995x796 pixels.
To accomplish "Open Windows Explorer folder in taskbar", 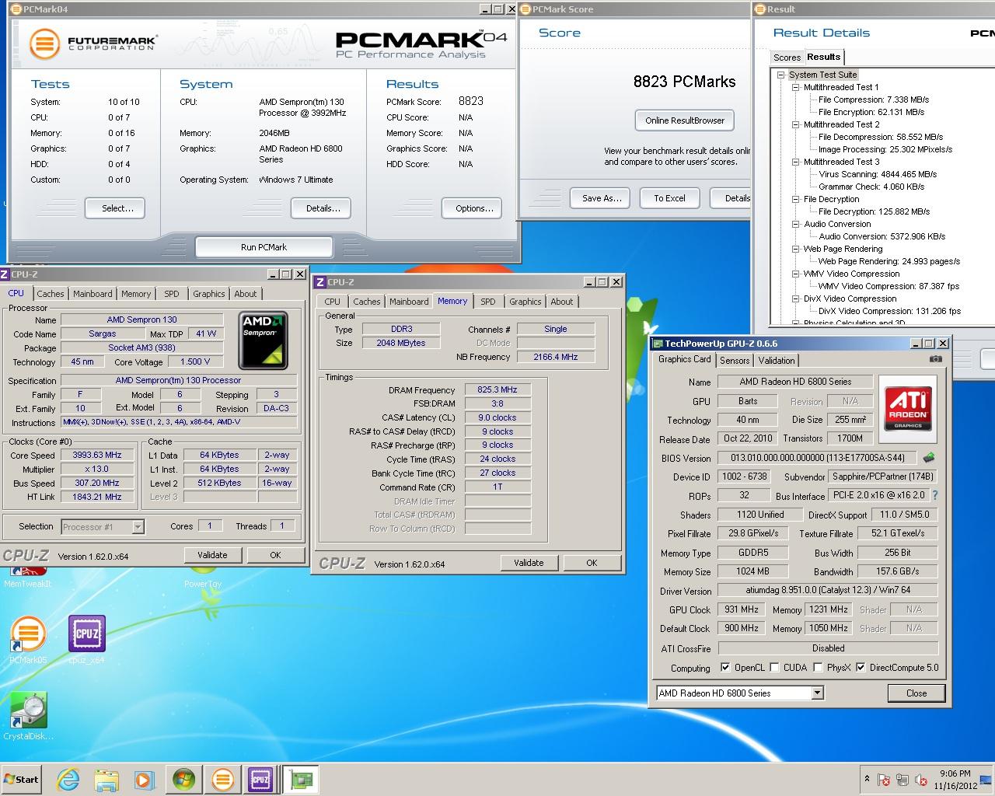I will [x=106, y=780].
